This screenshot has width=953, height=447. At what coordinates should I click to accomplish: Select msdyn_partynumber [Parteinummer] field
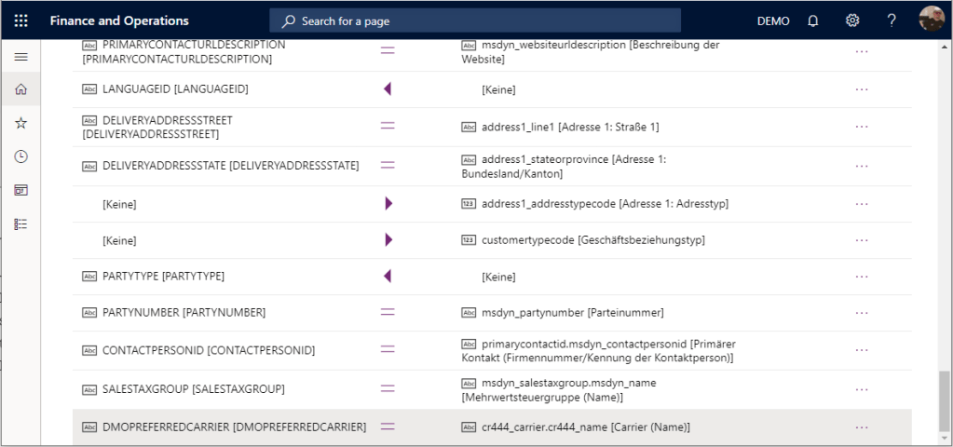coord(573,313)
